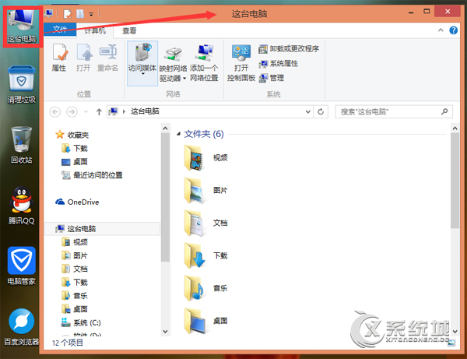Open 桌面 under 收藏夹
Screen dimensions: 467x359
75,162
